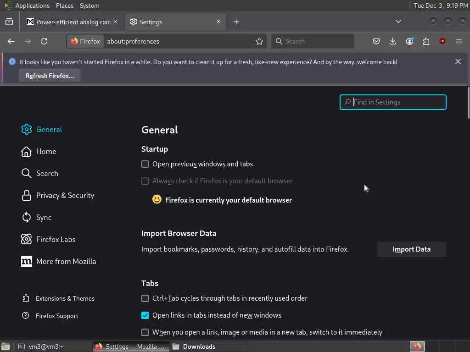Open the Downloads toolbar panel
Viewport: 470px width, 352px height.
(393, 41)
